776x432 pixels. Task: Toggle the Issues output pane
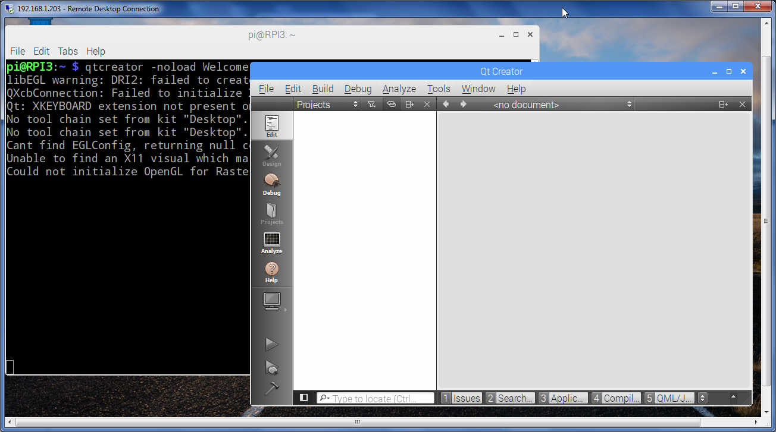[461, 398]
